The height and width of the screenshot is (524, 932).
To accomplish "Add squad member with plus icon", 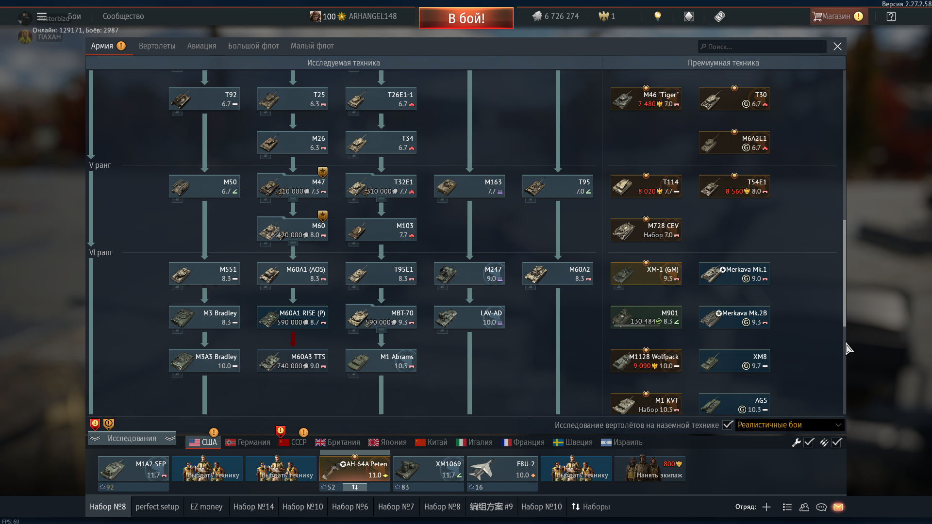I will tap(766, 507).
